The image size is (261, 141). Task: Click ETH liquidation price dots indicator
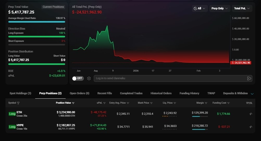[x=170, y=116]
